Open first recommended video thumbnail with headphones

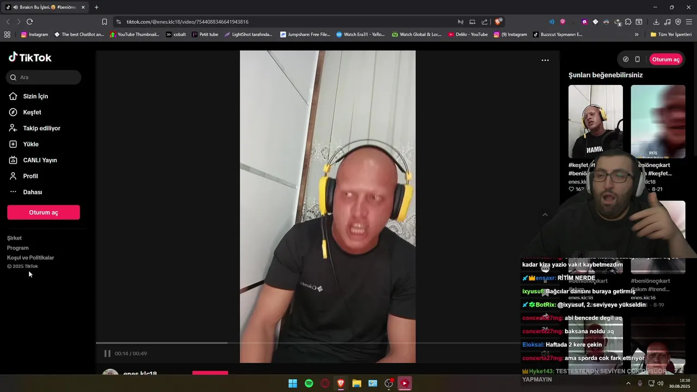(596, 121)
